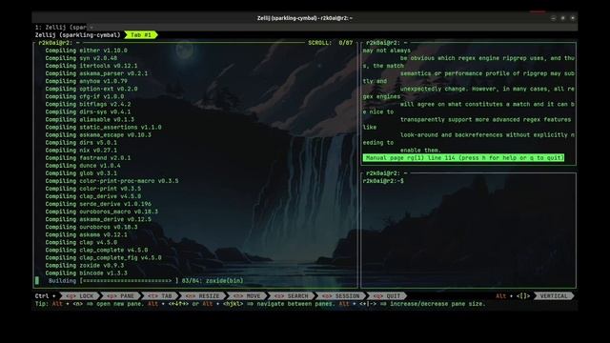Screen dimensions: 610x343
Task: Click 'Compiling anyhow v1.0.79' line
Action: click(x=86, y=81)
